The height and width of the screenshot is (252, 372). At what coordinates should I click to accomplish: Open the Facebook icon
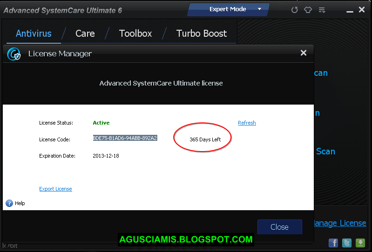click(x=333, y=243)
